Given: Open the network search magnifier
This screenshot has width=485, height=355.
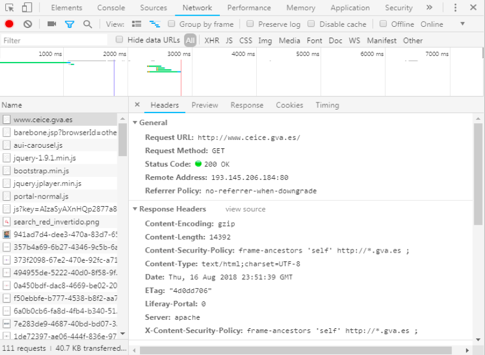Looking at the screenshot, I should (88, 24).
